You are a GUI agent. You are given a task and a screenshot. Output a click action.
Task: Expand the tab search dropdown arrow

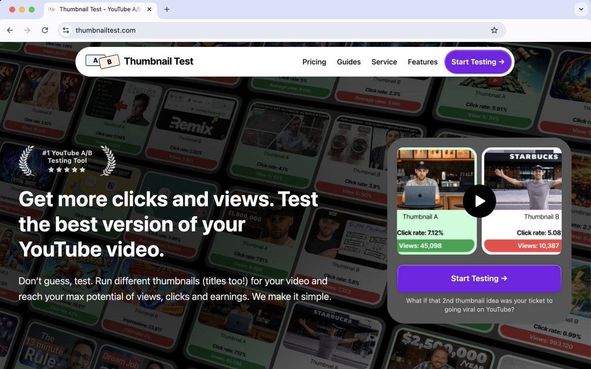pos(581,9)
